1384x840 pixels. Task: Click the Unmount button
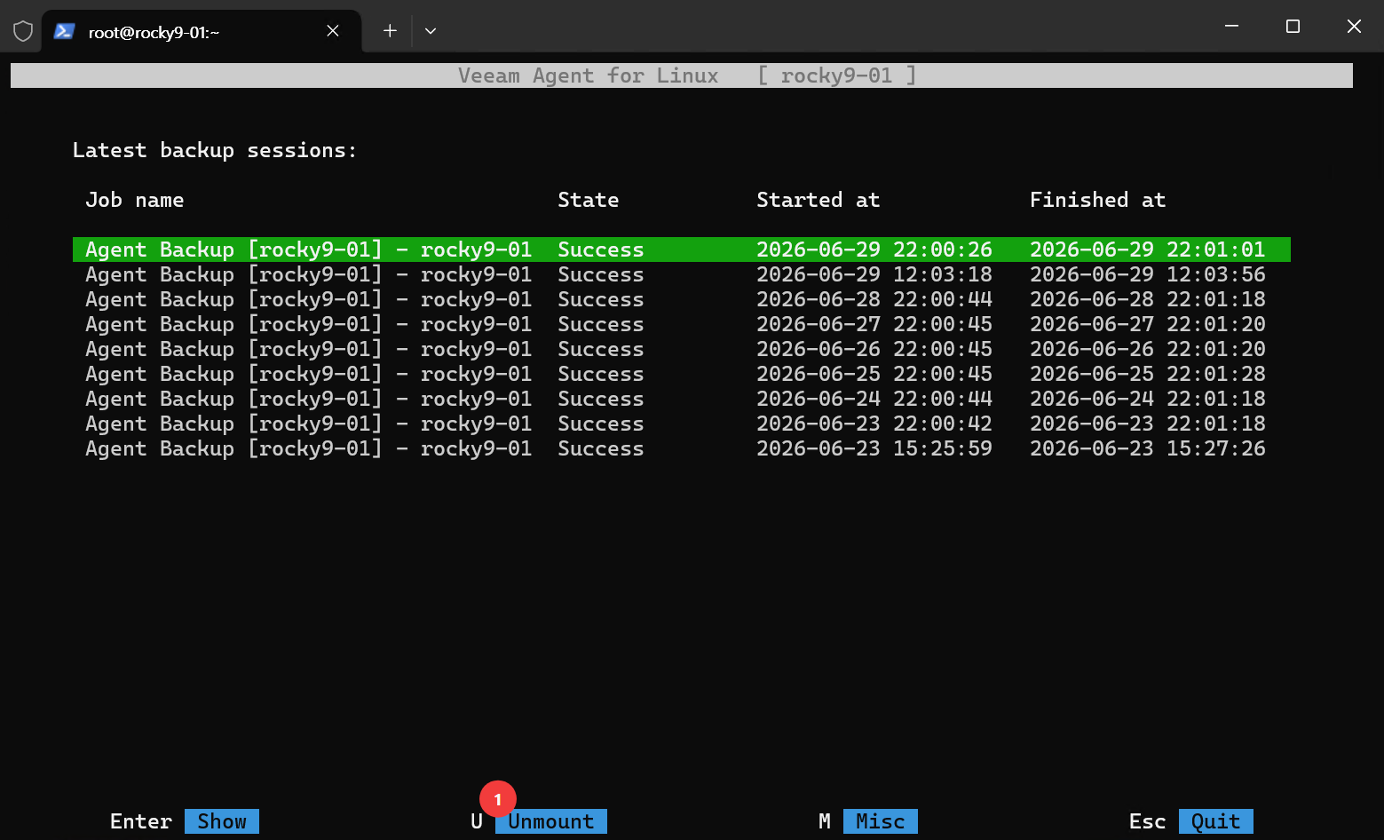point(551,821)
